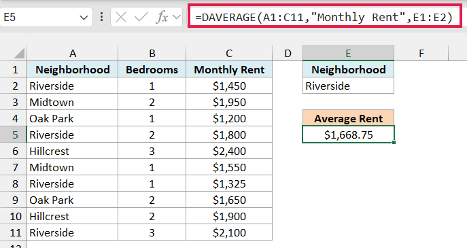467x248 pixels.
Task: Select the $1,950 rent cell
Action: coord(229,103)
